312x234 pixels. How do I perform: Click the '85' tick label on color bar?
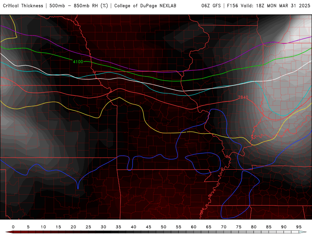(269, 227)
